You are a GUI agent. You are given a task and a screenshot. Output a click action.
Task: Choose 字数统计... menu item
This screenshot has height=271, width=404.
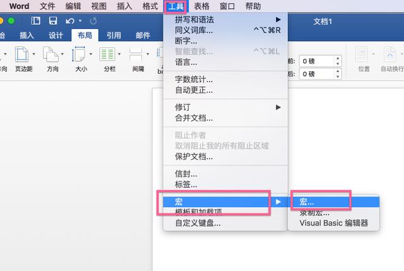pos(225,80)
